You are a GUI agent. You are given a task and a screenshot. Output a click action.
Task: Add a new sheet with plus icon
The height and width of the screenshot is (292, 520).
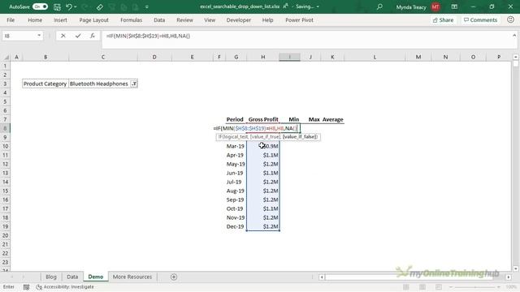click(174, 277)
